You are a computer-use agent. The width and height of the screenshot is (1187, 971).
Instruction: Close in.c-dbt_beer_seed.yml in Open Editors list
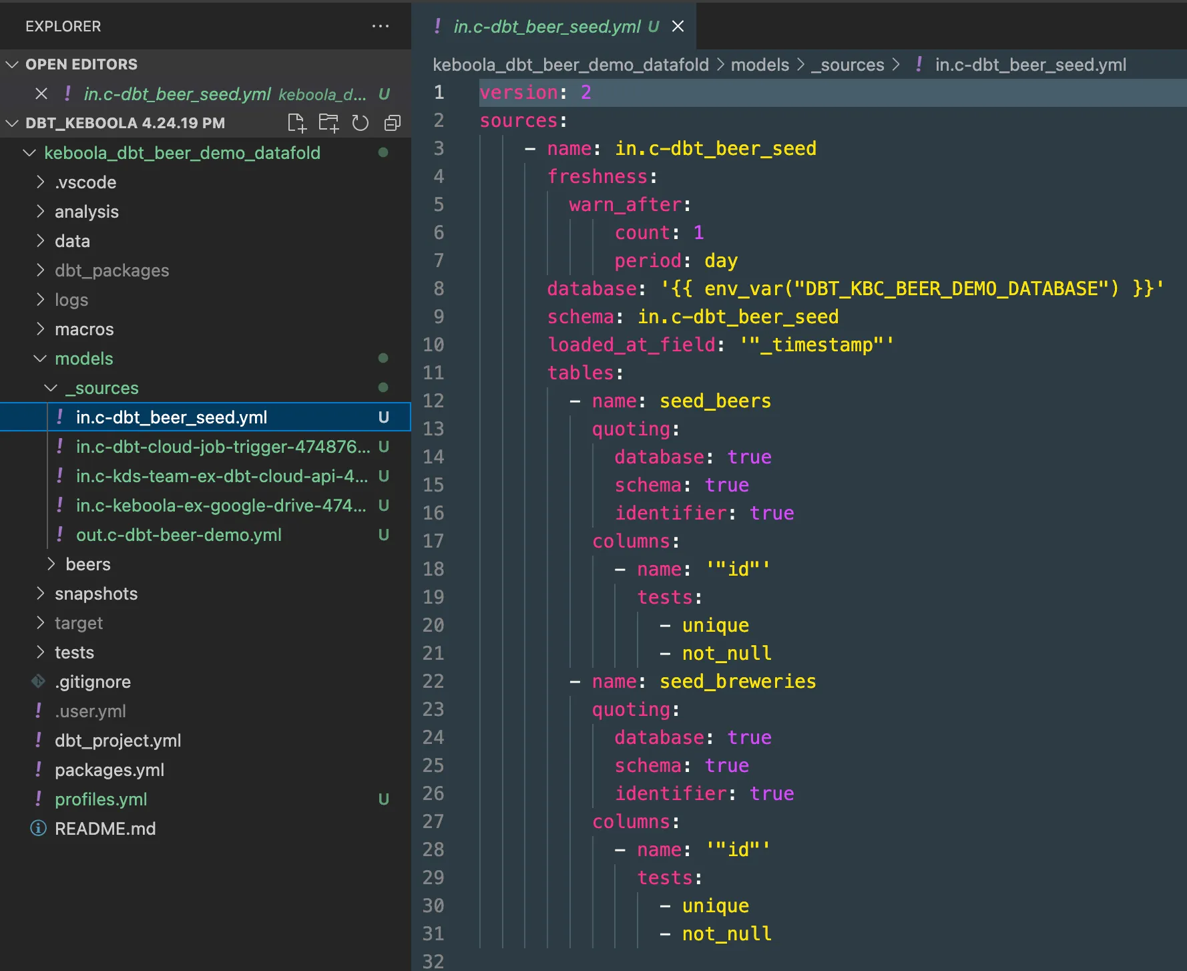click(41, 93)
